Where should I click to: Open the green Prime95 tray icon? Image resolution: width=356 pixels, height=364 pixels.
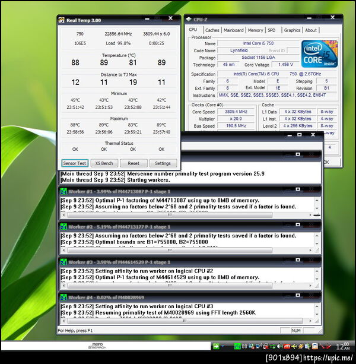click(237, 347)
